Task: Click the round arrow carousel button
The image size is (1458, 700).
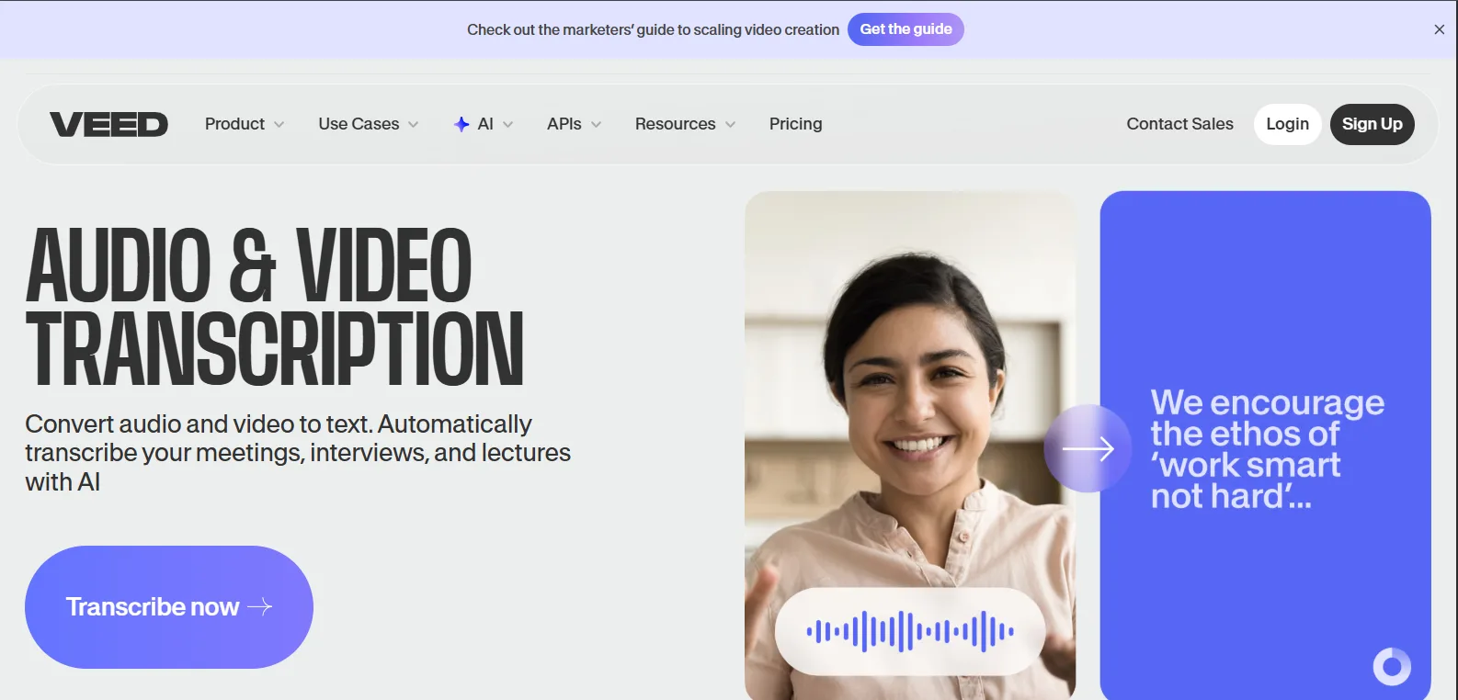Action: tap(1088, 448)
